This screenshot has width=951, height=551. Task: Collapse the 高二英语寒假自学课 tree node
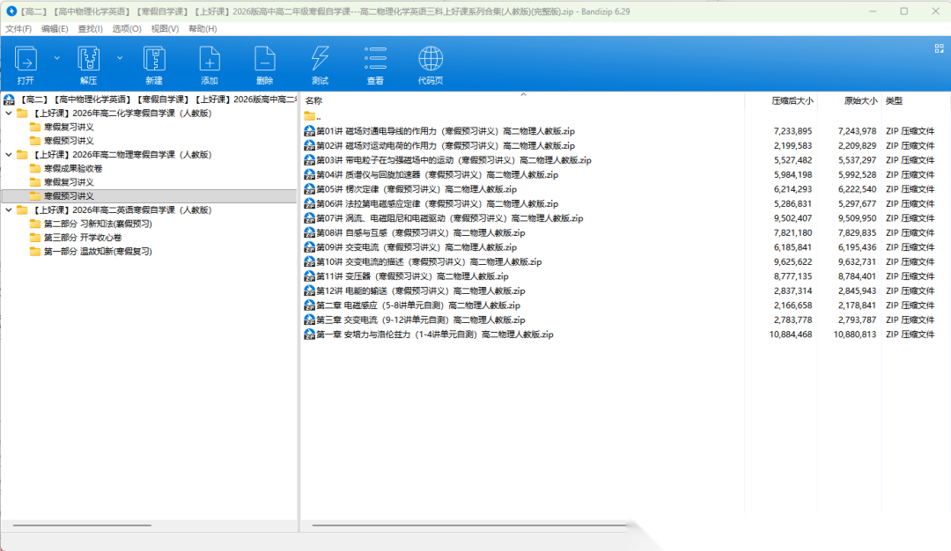click(9, 210)
